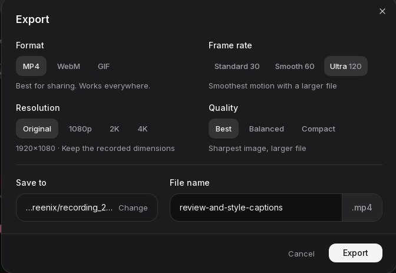This screenshot has height=273, width=396.
Task: Click the Save to label
Action: (31, 183)
